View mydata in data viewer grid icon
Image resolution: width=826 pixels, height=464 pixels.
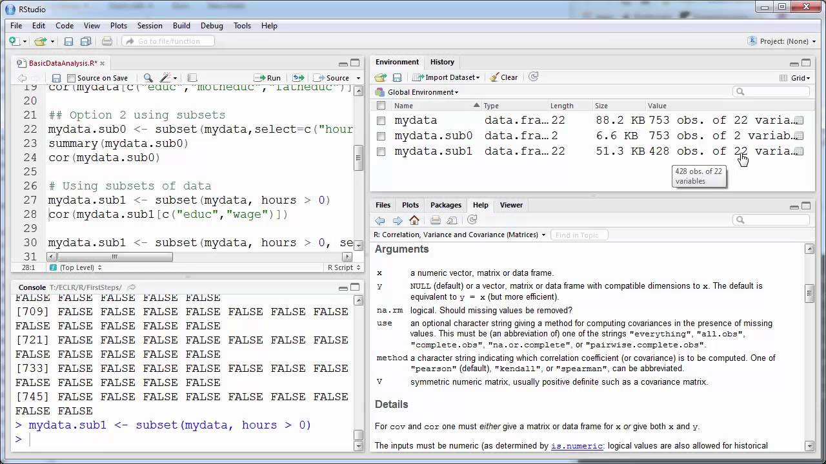(x=799, y=121)
